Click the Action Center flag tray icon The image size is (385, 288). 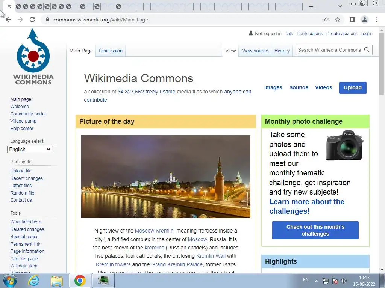pyautogui.click(x=334, y=280)
